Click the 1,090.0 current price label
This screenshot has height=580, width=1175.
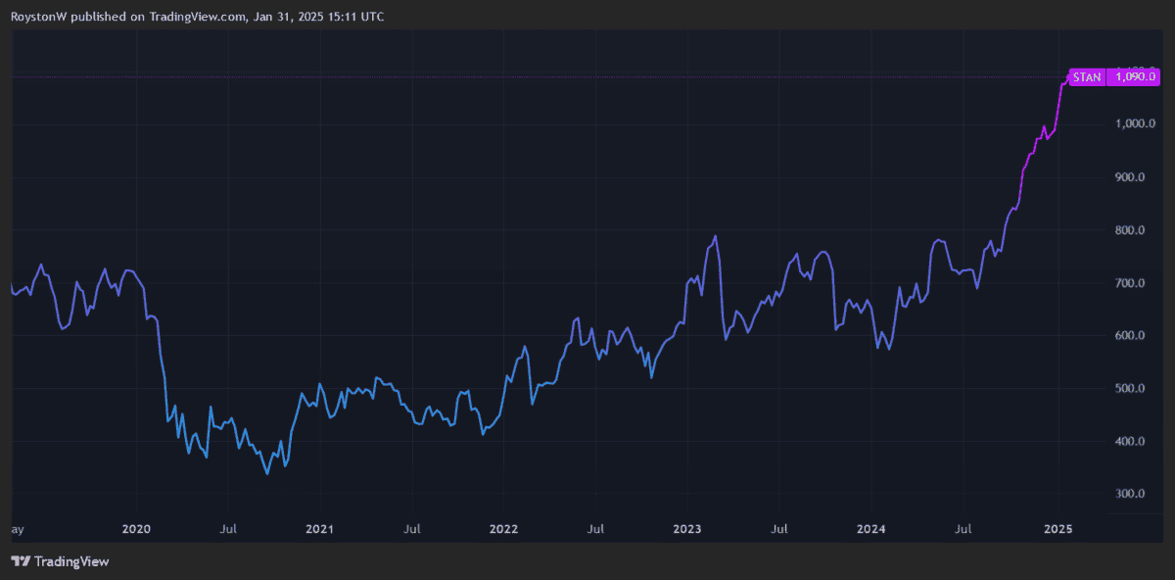1136,76
